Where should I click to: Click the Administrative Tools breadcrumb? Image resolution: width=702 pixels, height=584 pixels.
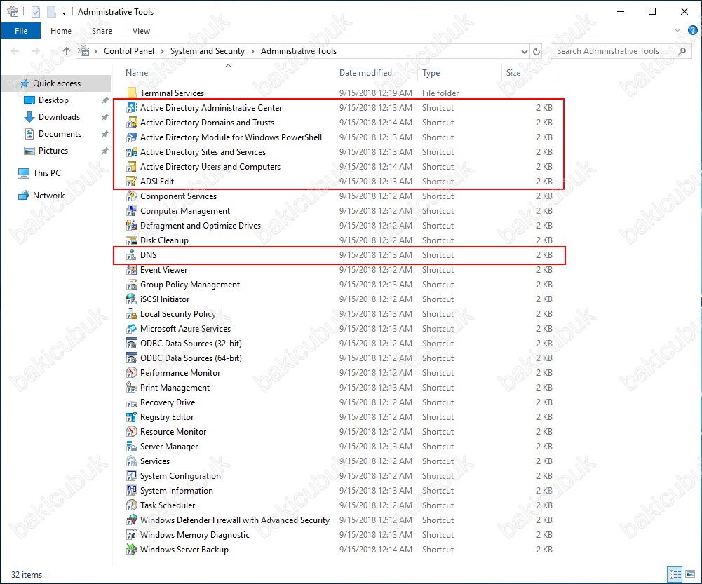point(299,51)
